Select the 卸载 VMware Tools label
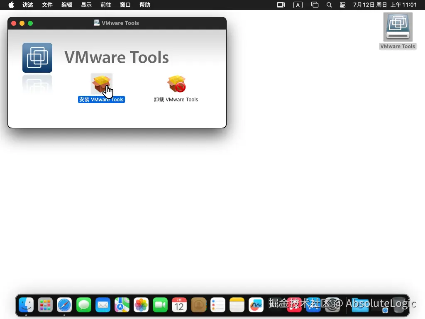Screen dimensions: 425x319 point(176,100)
